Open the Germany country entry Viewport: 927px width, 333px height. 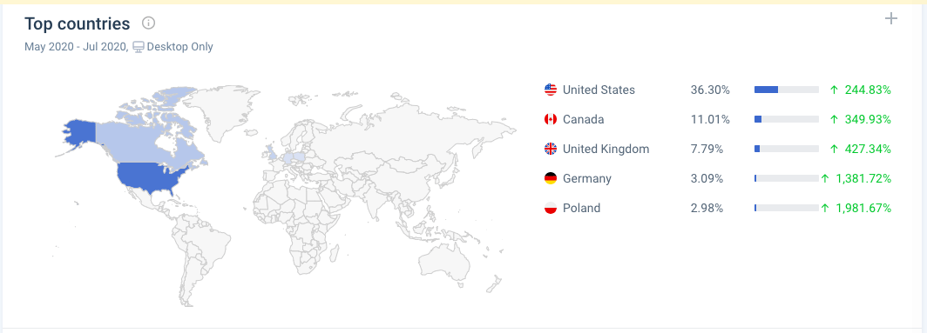pyautogui.click(x=587, y=178)
